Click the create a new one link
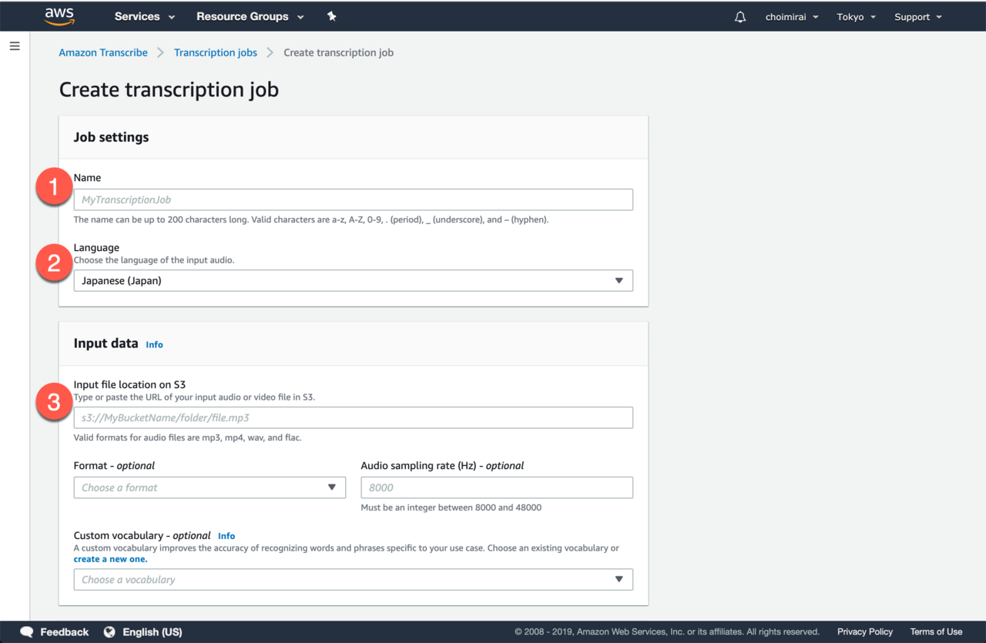The width and height of the screenshot is (986, 643). 110,559
